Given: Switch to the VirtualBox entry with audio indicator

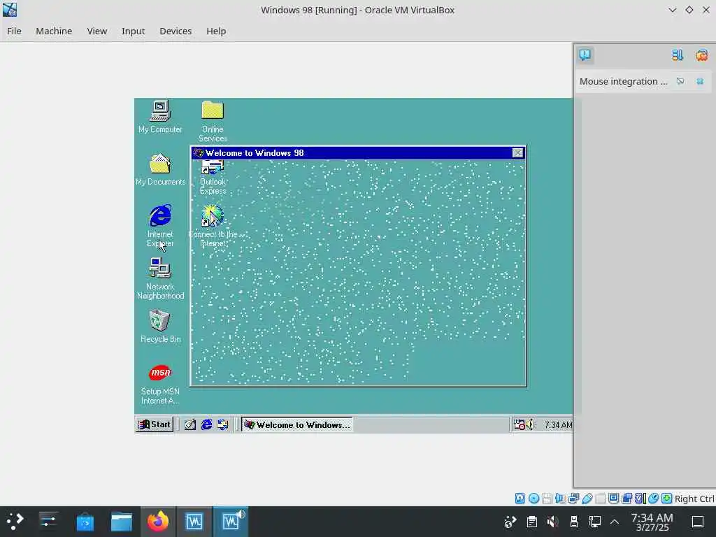Looking at the screenshot, I should 231,521.
